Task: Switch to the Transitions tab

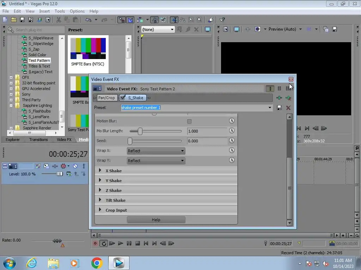Action: click(38, 140)
